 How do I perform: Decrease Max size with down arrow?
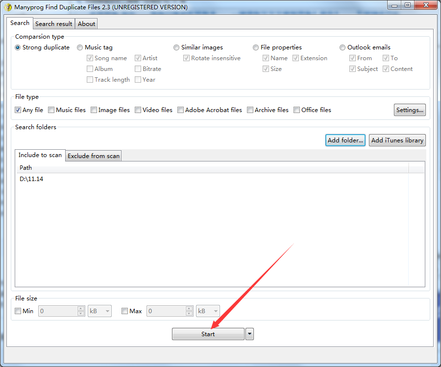[x=189, y=314]
